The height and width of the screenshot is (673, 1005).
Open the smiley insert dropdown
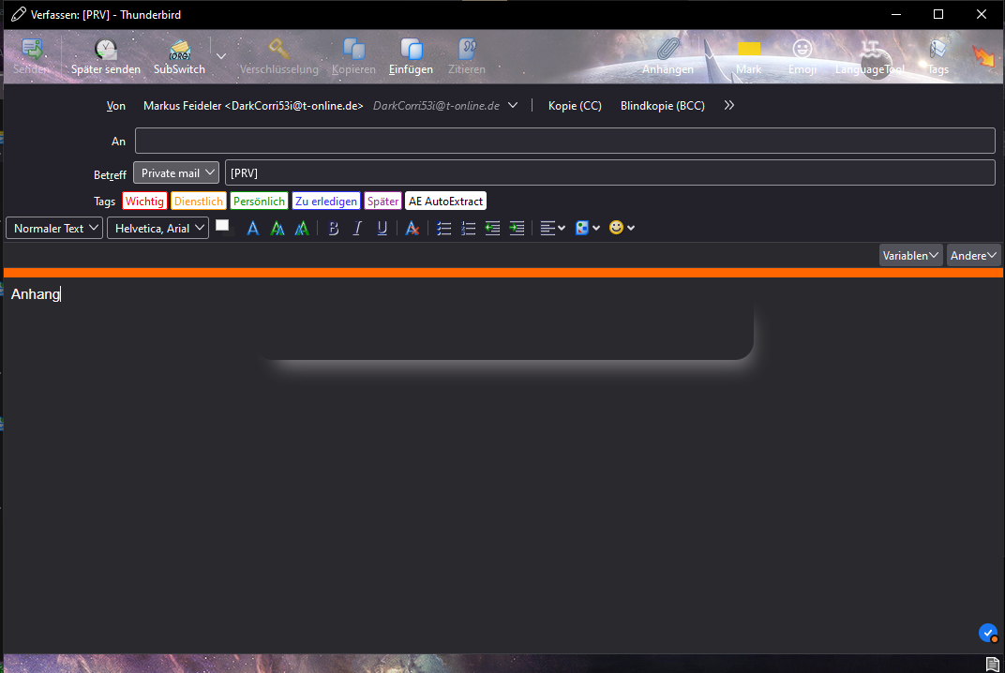tap(621, 228)
